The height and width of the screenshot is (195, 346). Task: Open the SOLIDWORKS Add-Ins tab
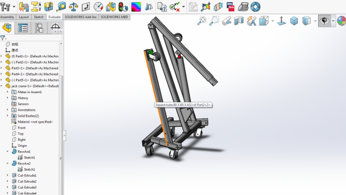81,17
